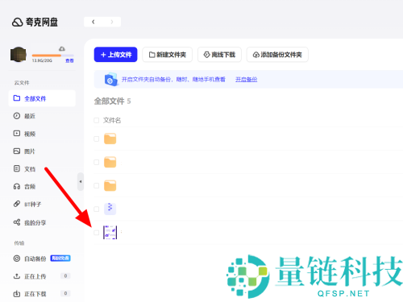This screenshot has height=302, width=403.
Task: Open the video file thumbnail
Action: click(110, 233)
